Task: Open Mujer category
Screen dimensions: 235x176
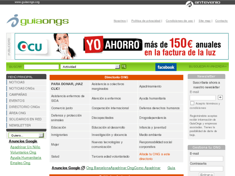Action: click(x=55, y=144)
